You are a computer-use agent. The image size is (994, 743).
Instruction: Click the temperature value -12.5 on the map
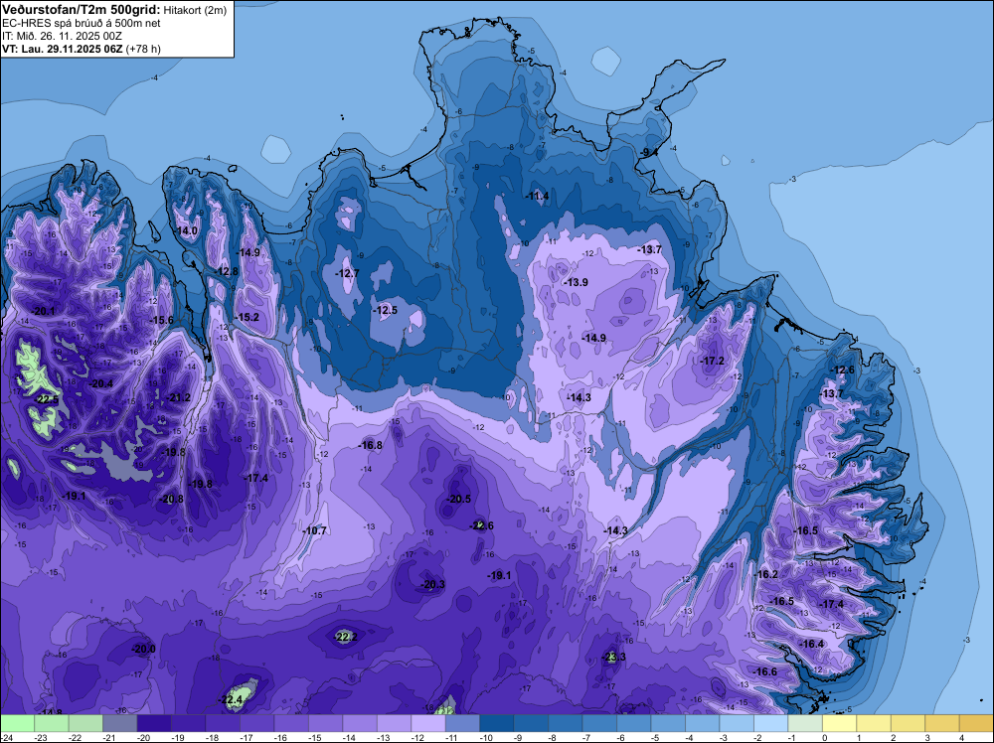(386, 310)
